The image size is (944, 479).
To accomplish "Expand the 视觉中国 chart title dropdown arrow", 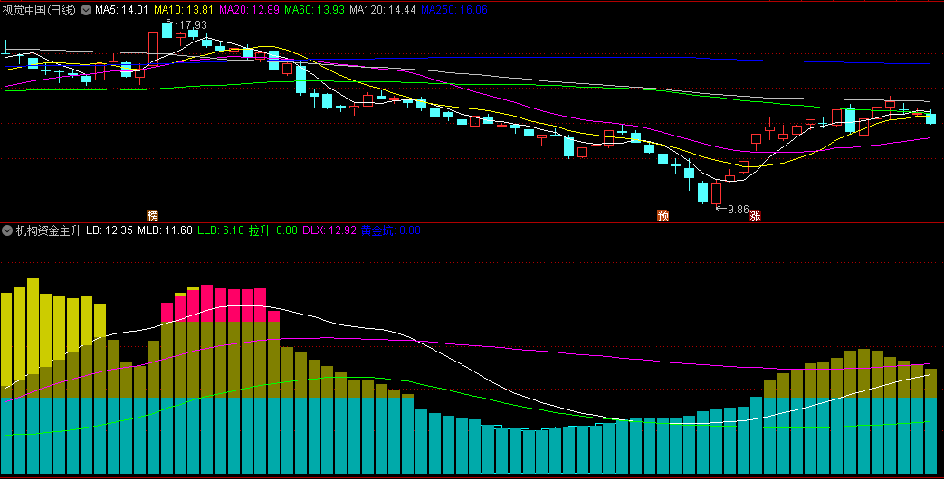I will tap(86, 10).
